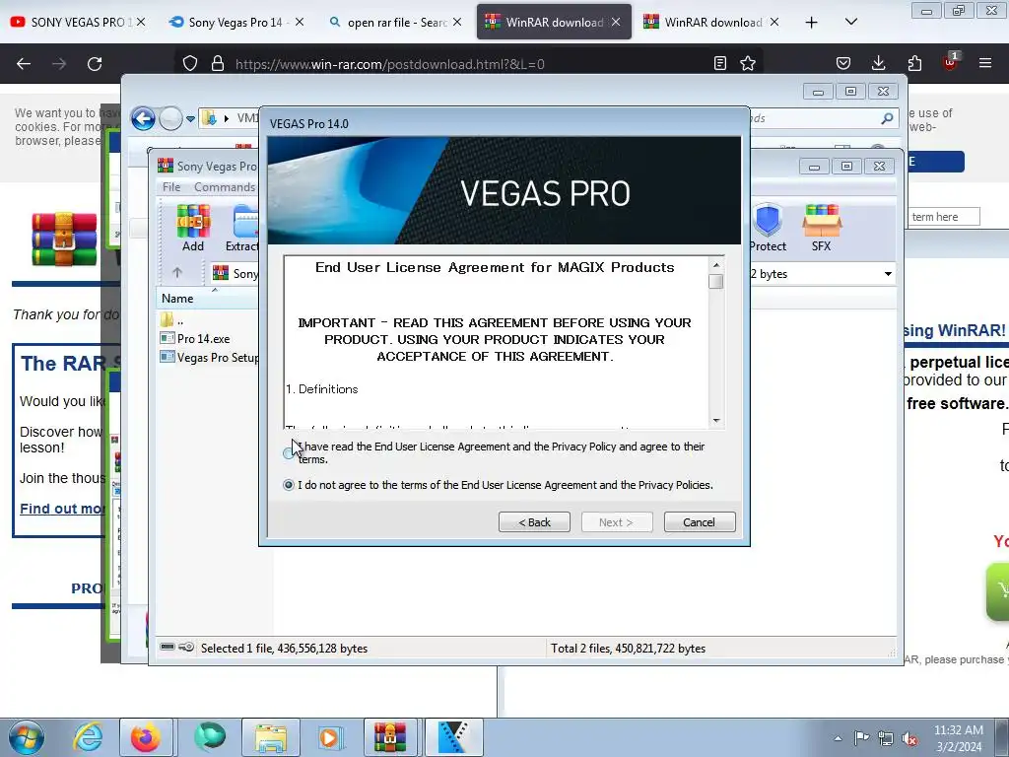Open Windows Explorer folder icon in taskbar
1009x757 pixels.
pos(270,737)
